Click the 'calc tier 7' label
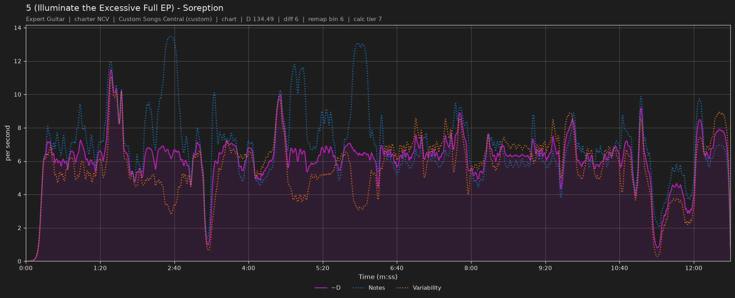Viewport: 735px width, 298px height. (367, 19)
